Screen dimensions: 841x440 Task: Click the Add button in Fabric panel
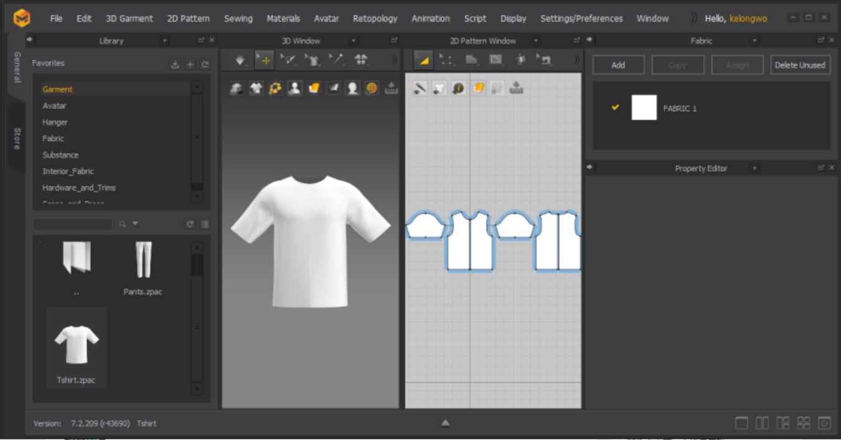(x=618, y=64)
